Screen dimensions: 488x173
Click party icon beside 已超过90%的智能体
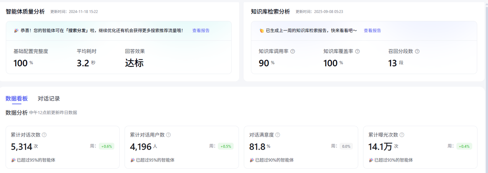click(x=252, y=160)
